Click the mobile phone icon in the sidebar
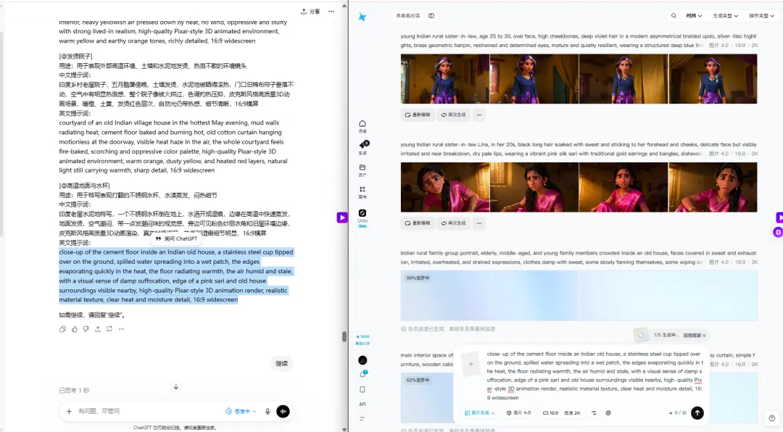This screenshot has height=432, width=783. click(362, 389)
